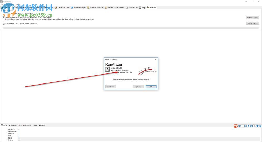The height and width of the screenshot is (142, 262).
Task: Open the Help menu
Action: (18, 4)
